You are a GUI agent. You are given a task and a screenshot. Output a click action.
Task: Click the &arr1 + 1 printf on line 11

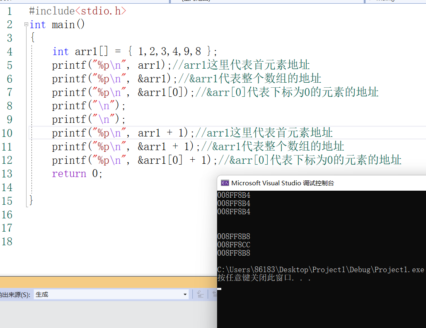[126, 147]
